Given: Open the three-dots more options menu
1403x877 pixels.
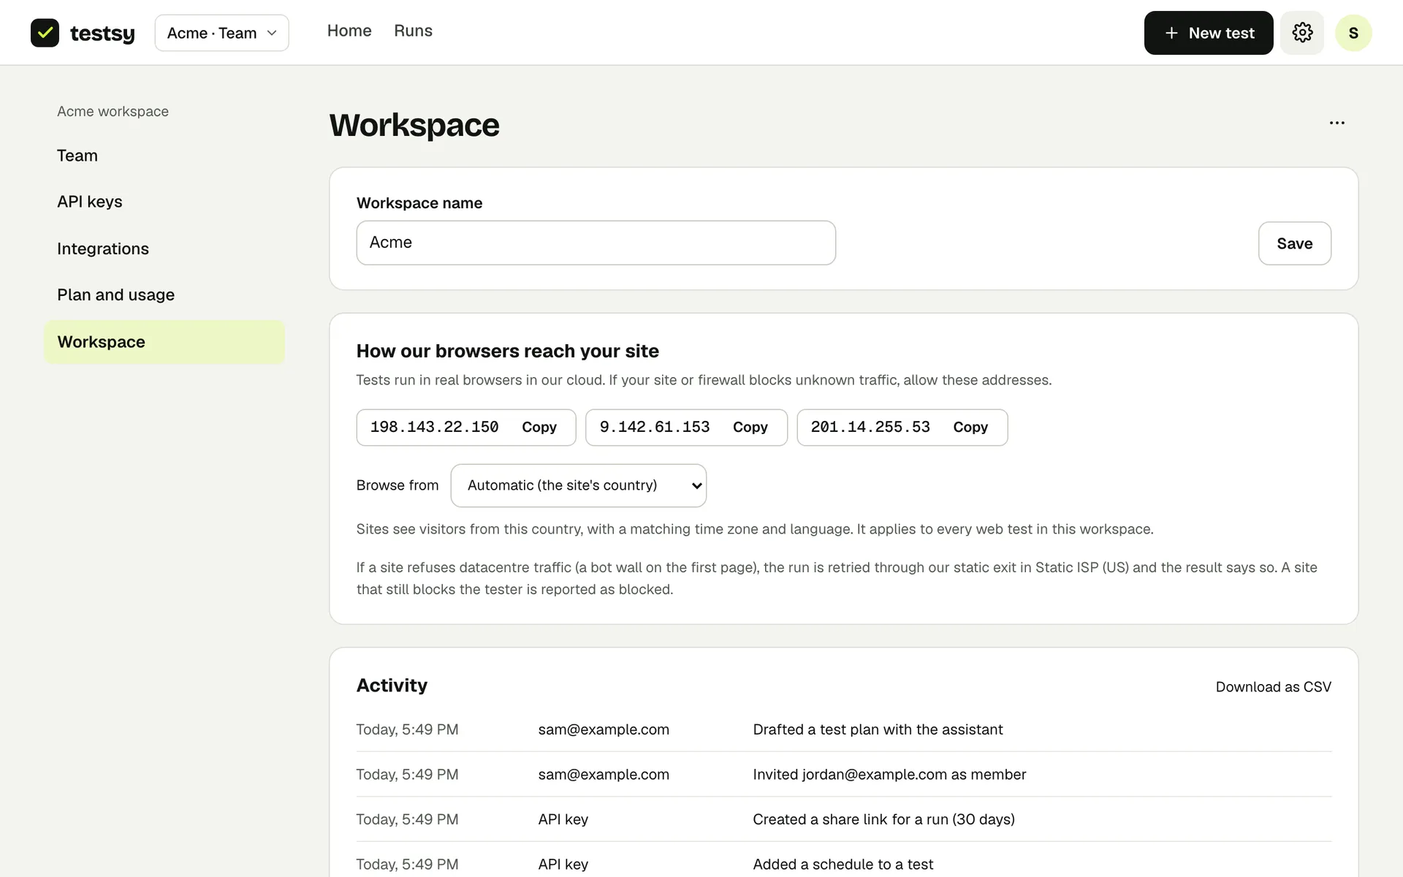Looking at the screenshot, I should coord(1337,123).
